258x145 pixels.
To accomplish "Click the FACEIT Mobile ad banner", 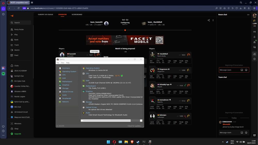I will click(125, 40).
